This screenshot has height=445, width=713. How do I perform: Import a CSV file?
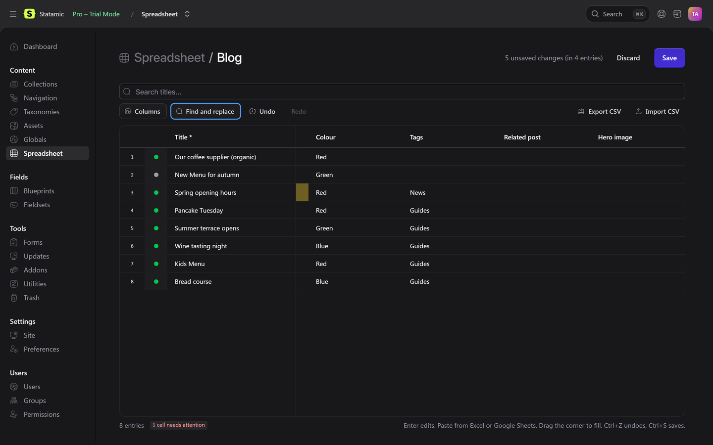[658, 111]
